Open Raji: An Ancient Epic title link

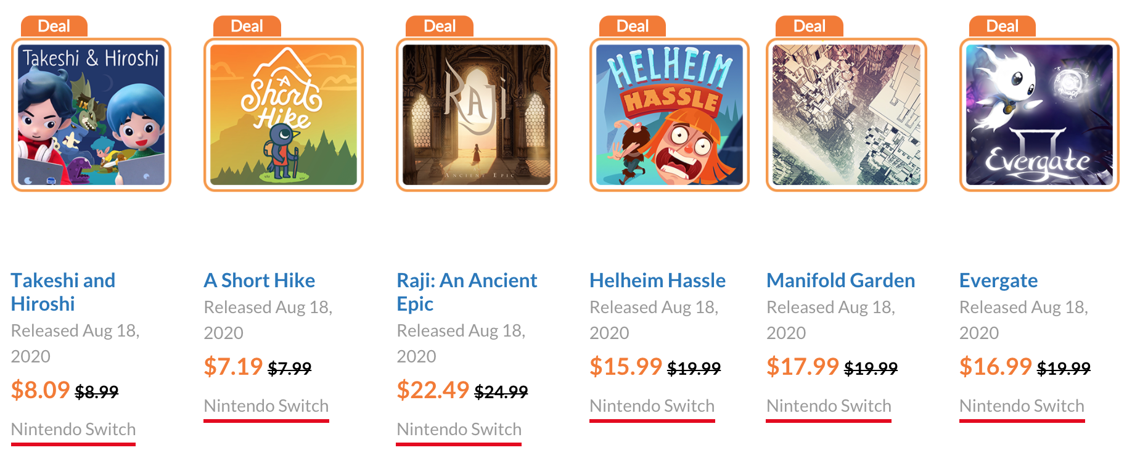point(467,292)
